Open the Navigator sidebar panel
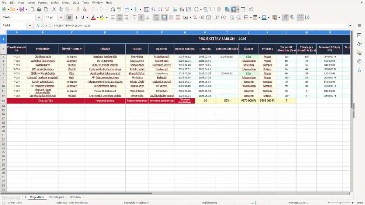 pos(359,61)
